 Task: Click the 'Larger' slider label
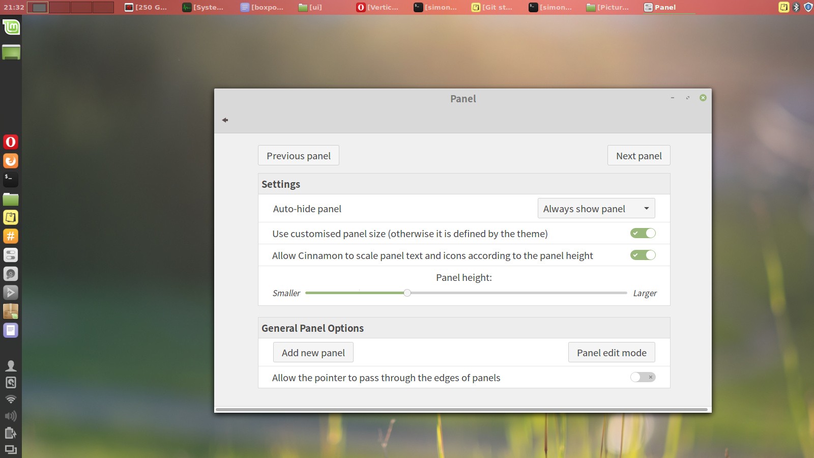point(645,293)
